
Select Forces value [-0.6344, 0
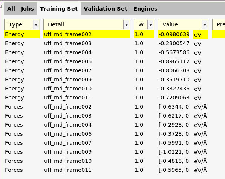tap(174, 107)
